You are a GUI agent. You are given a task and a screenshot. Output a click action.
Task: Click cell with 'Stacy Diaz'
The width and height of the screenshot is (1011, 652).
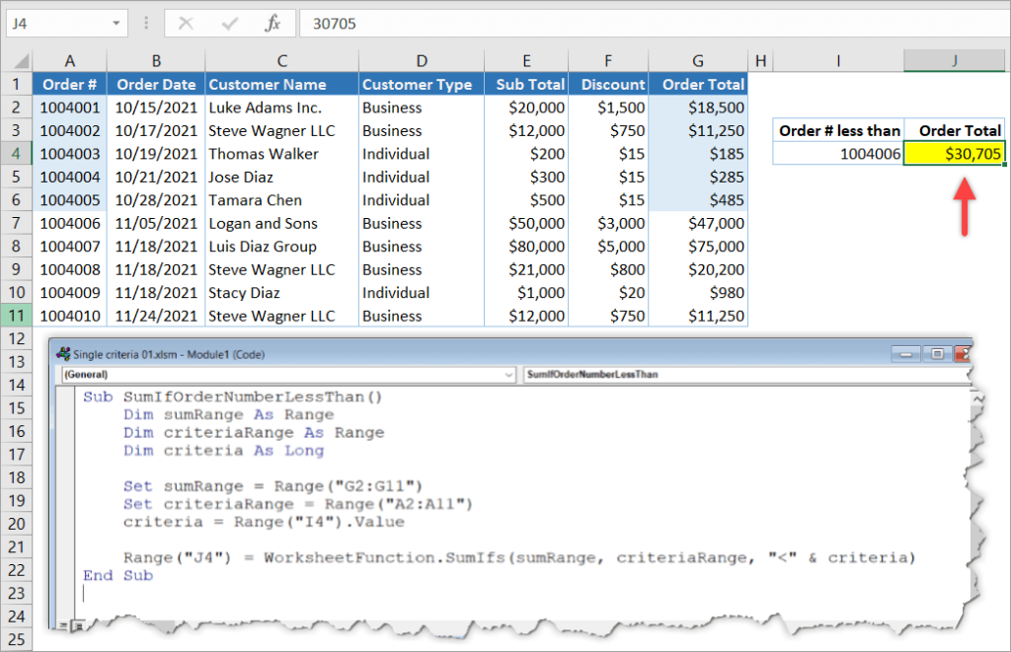point(281,293)
